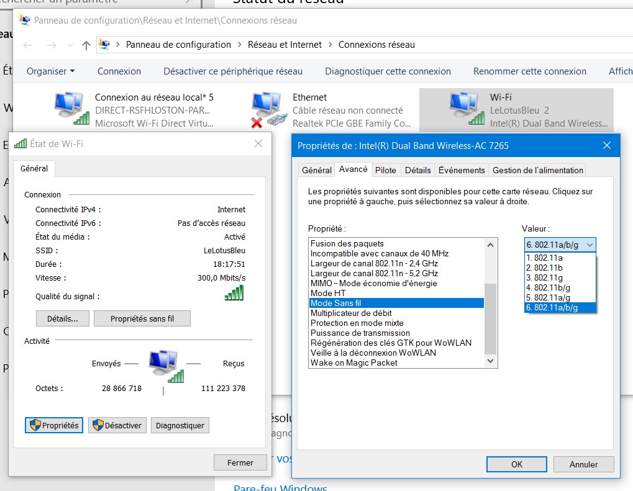
Task: Click the green signal quality bars
Action: point(234,293)
